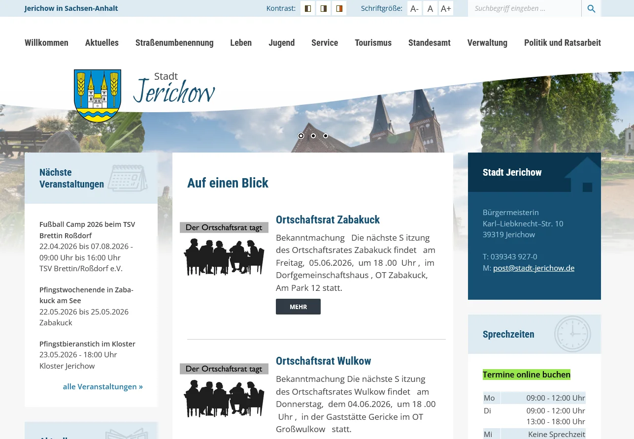Viewport: 634px width, 439px height.
Task: Open the Politik und Ratsarbeit menu
Action: (563, 43)
